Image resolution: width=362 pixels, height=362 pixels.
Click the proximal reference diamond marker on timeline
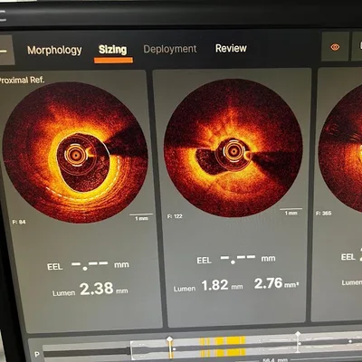click(x=170, y=340)
